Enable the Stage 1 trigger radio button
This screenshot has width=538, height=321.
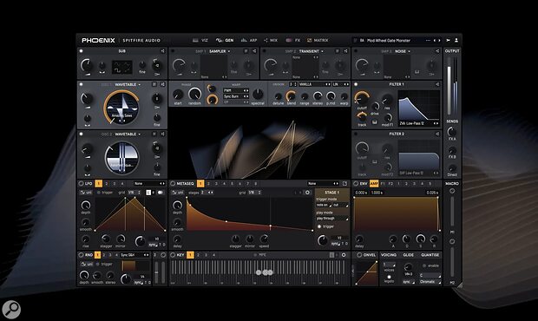pos(319,226)
